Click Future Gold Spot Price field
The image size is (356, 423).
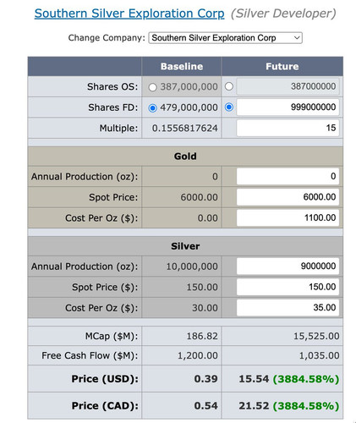point(288,197)
